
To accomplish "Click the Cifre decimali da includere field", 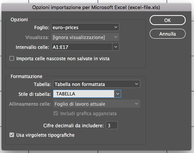I will 112,125.
